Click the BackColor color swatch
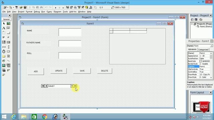Image resolution: width=214 pixels, height=120 pixels. [201, 61]
